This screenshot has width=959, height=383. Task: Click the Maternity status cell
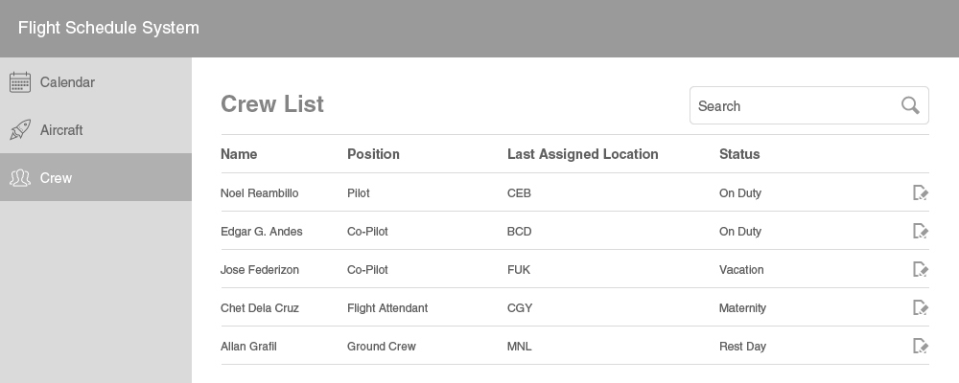point(742,308)
